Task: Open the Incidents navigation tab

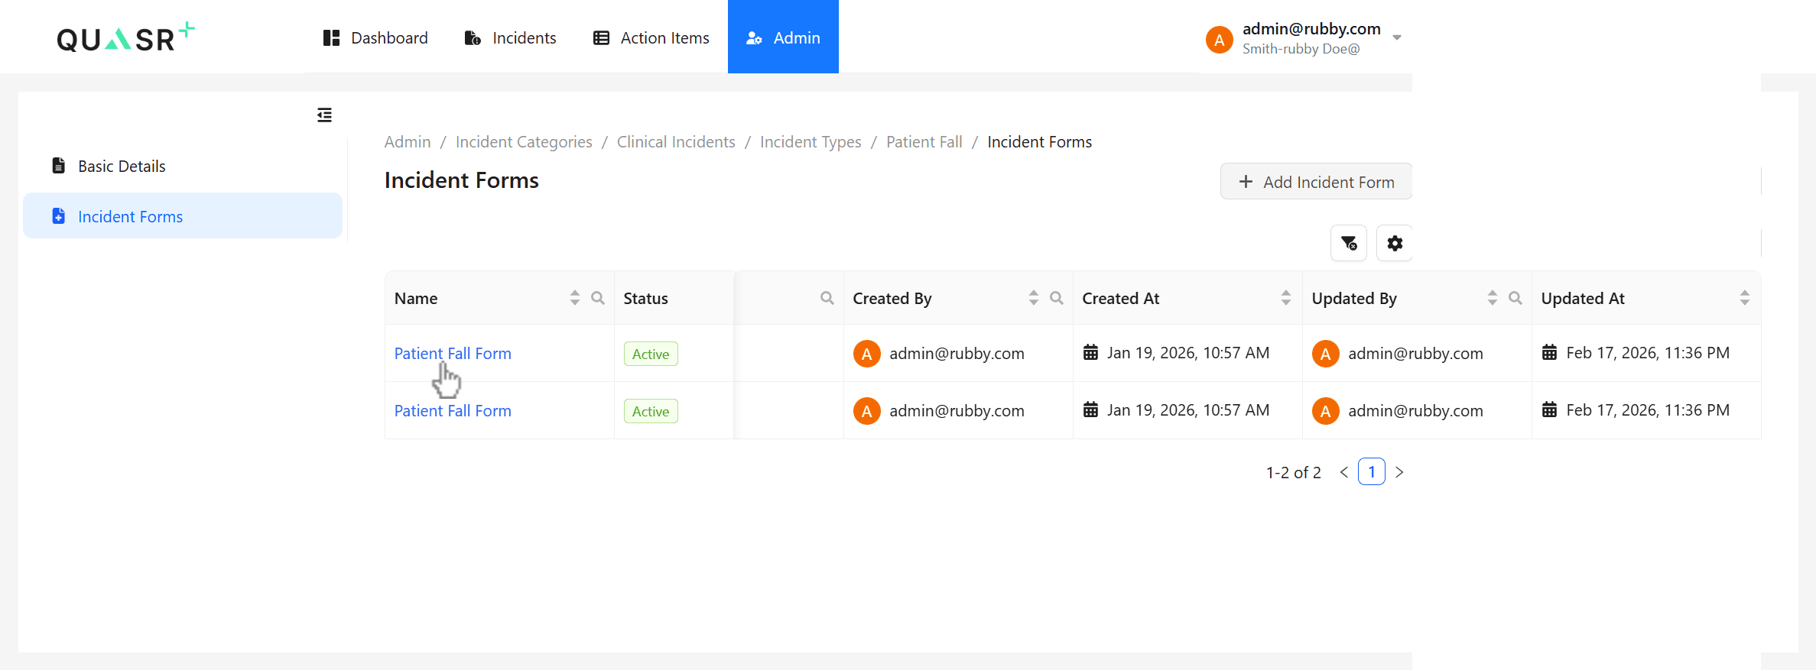Action: coord(510,37)
